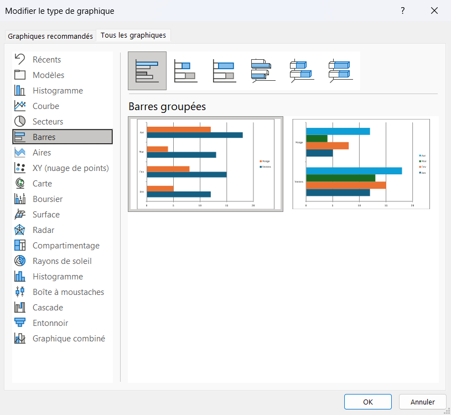Cancel with the Annuler button

pos(423,402)
